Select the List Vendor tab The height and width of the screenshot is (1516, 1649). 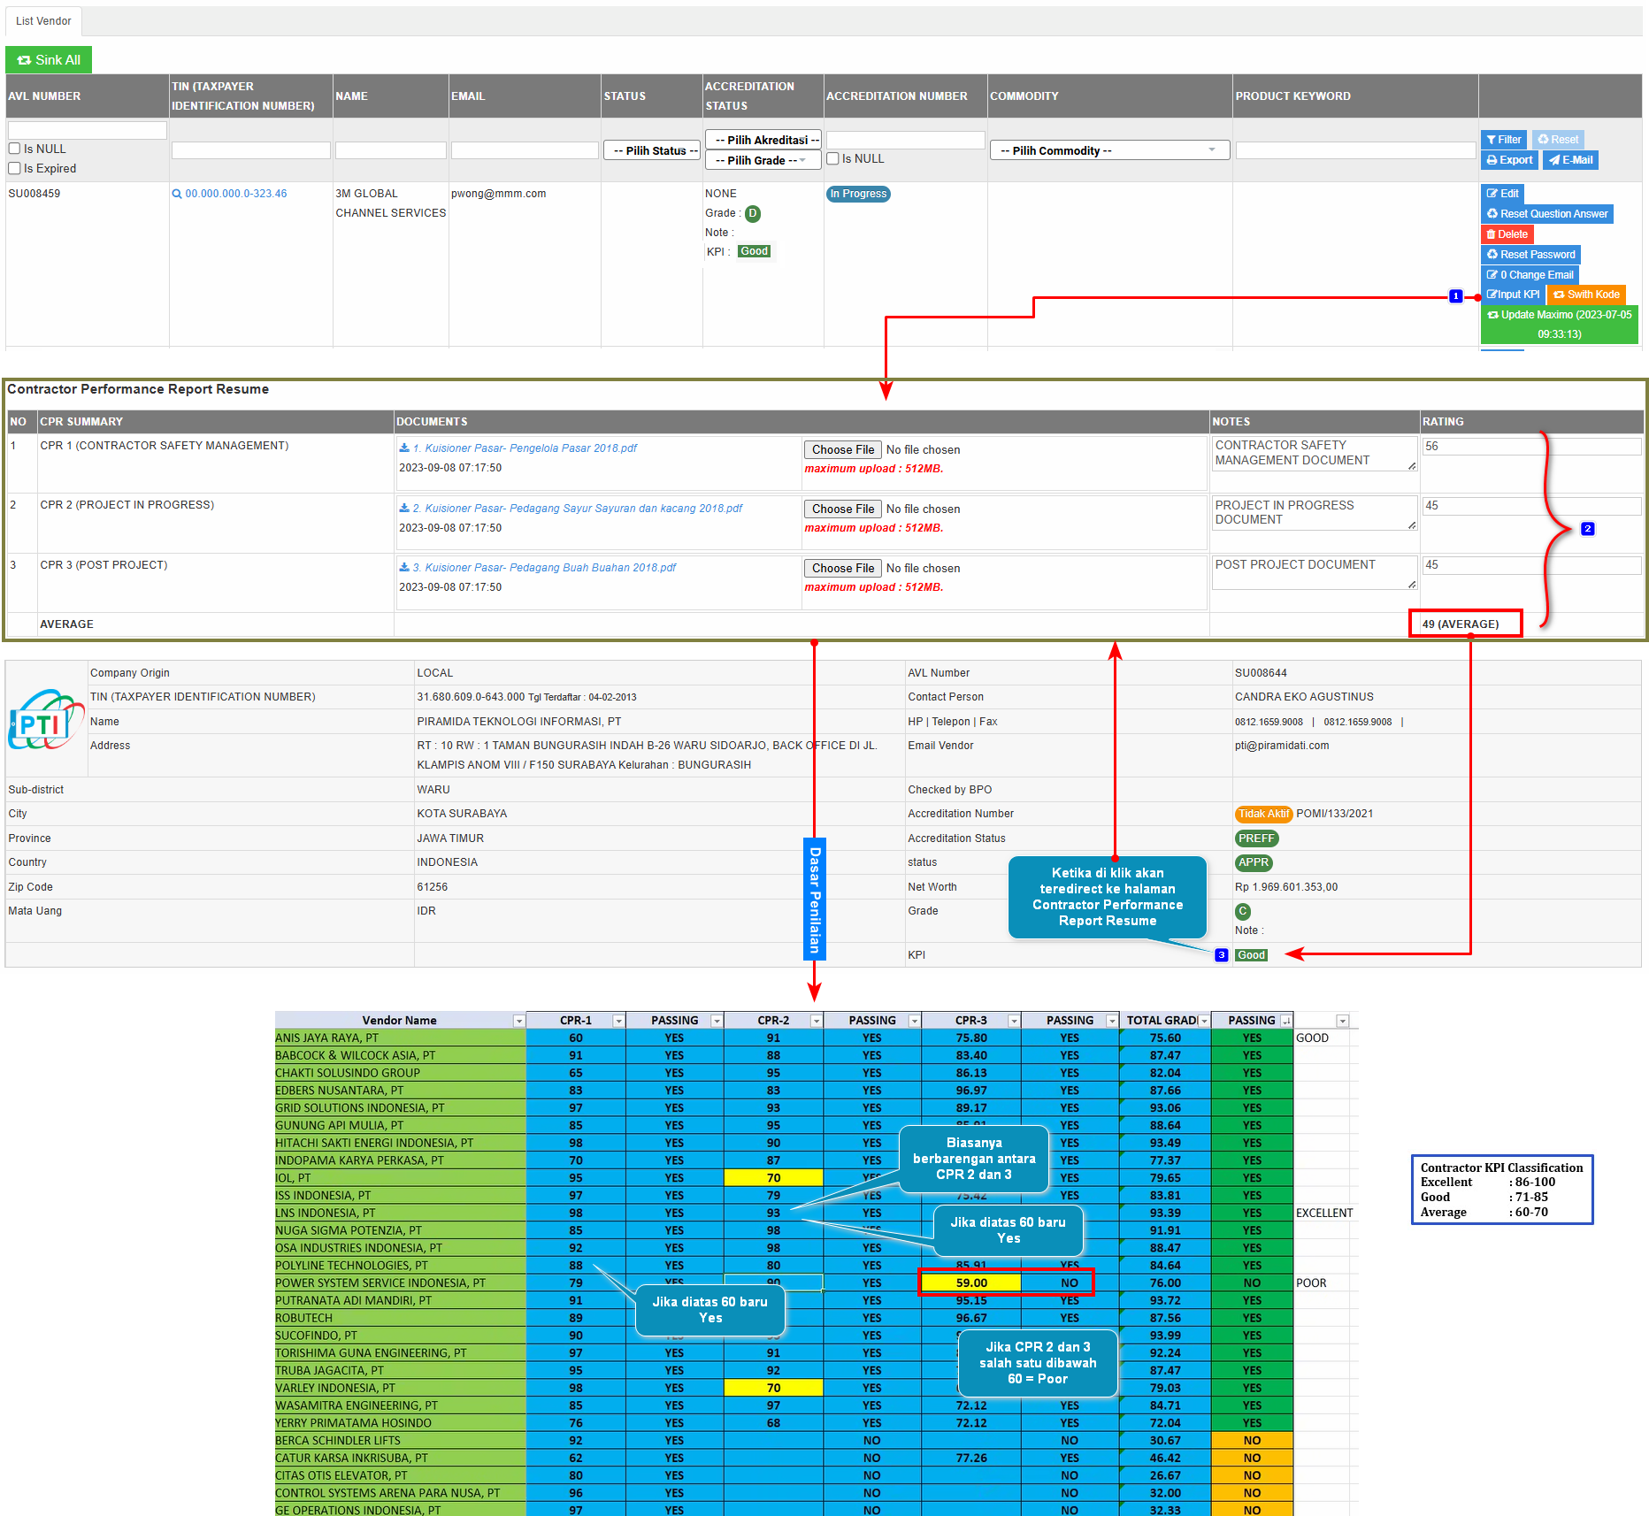pos(43,21)
